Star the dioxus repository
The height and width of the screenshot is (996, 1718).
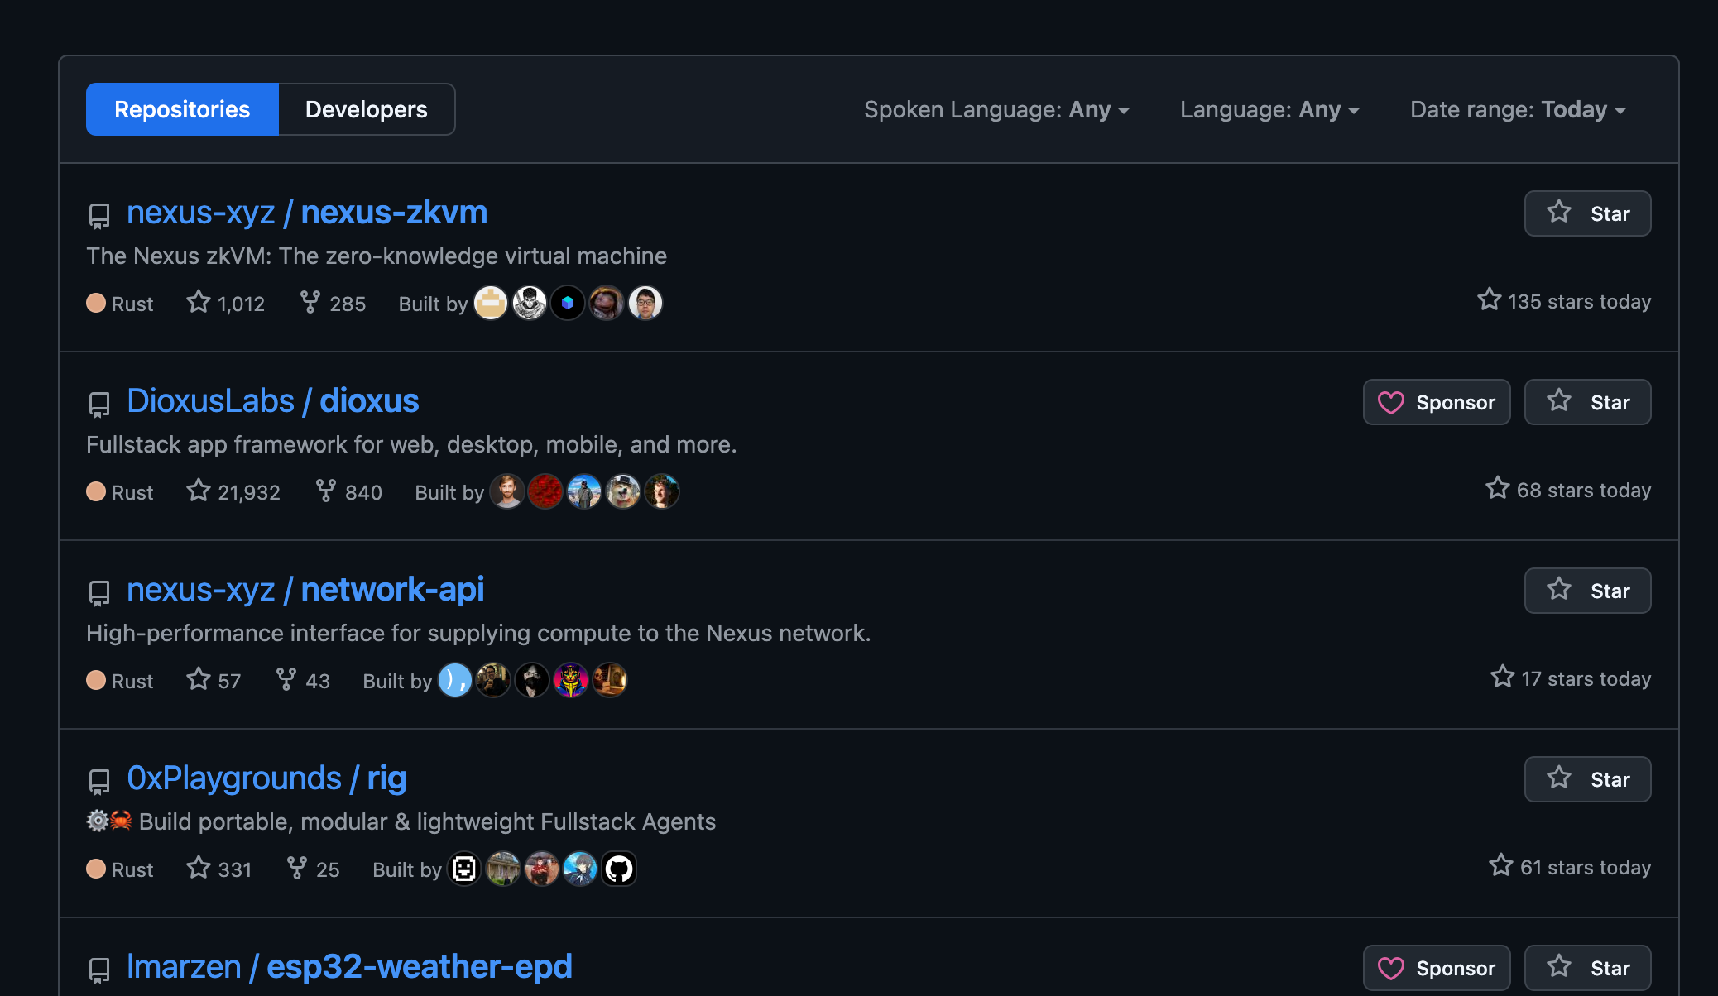[x=1587, y=402]
